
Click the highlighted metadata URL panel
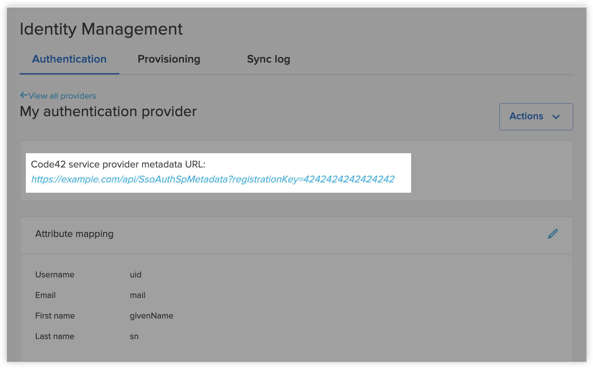pos(218,173)
